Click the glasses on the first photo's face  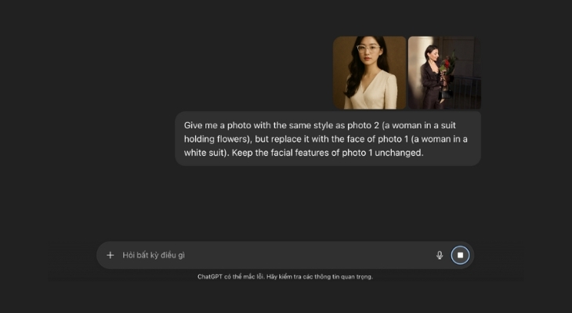coord(367,49)
